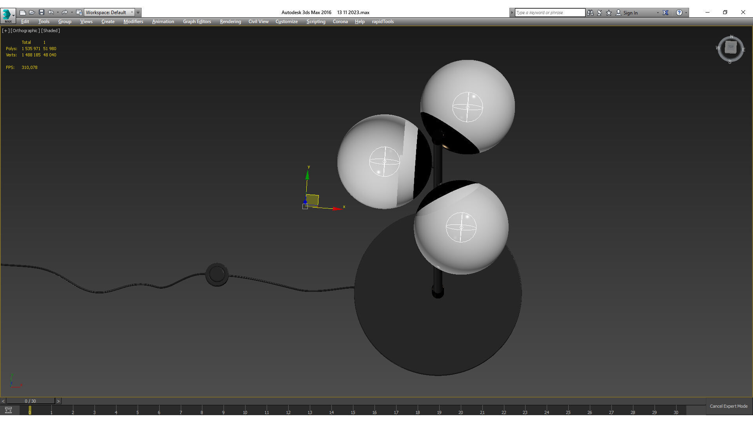Open the Favorites star icon
753x423 pixels.
click(x=609, y=13)
